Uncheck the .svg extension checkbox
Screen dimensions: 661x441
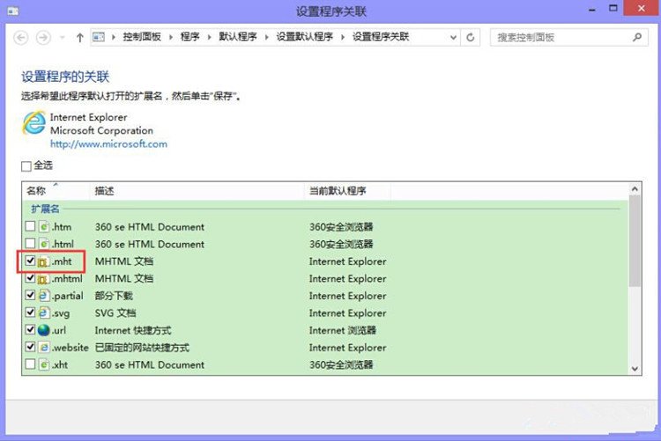(x=30, y=312)
